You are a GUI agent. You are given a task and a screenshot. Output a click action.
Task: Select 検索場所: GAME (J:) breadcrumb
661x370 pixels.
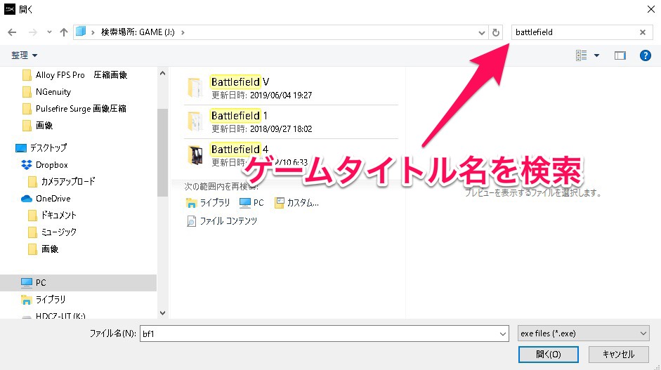tap(138, 32)
